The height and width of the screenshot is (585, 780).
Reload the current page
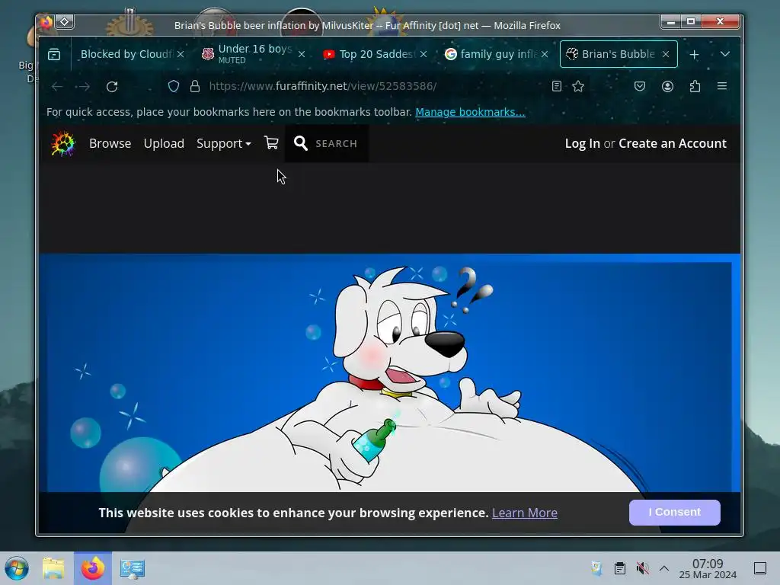click(112, 87)
